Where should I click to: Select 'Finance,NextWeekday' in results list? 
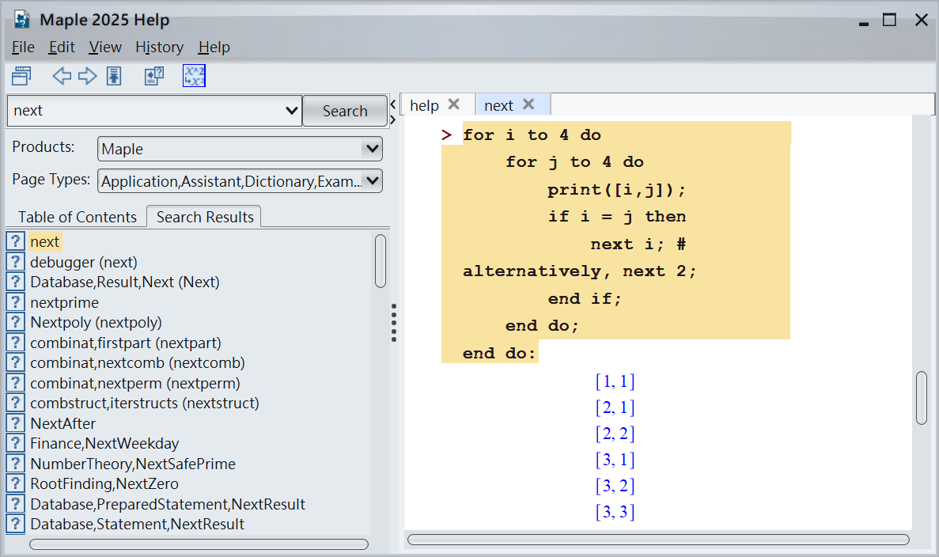(104, 443)
